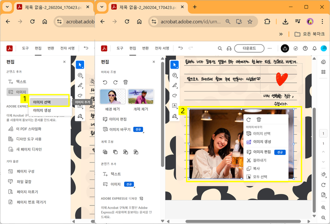Click 다운로드 button
The width and height of the screenshot is (330, 224).
point(249,48)
